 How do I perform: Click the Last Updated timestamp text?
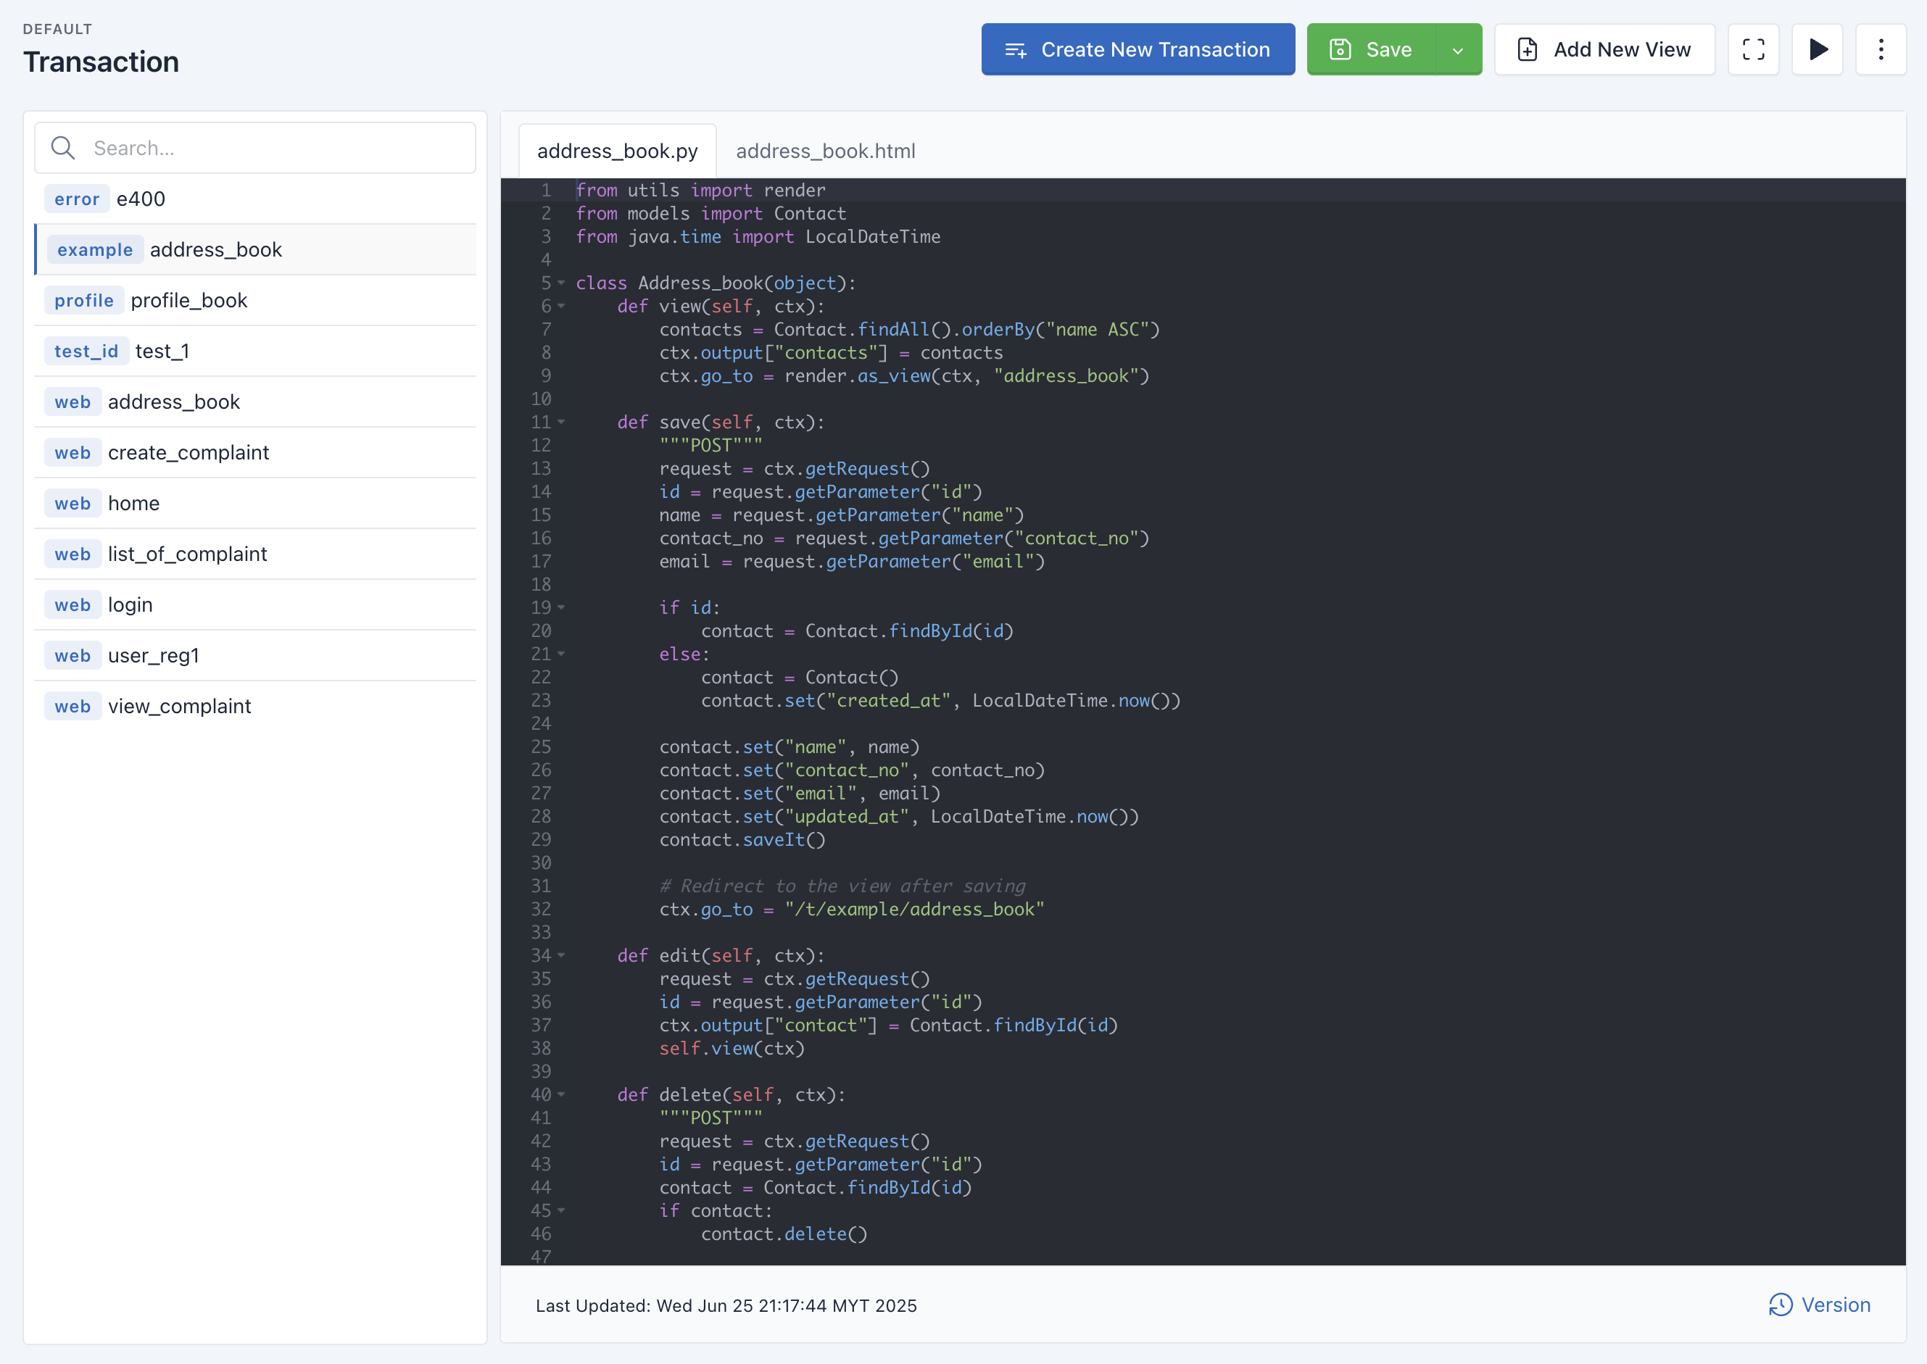coord(726,1305)
